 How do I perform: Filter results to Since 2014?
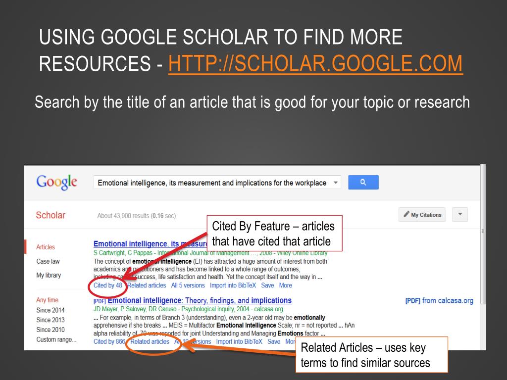(50, 310)
